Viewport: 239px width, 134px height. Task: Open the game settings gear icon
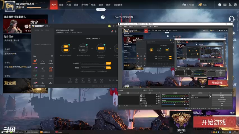[x=235, y=5]
